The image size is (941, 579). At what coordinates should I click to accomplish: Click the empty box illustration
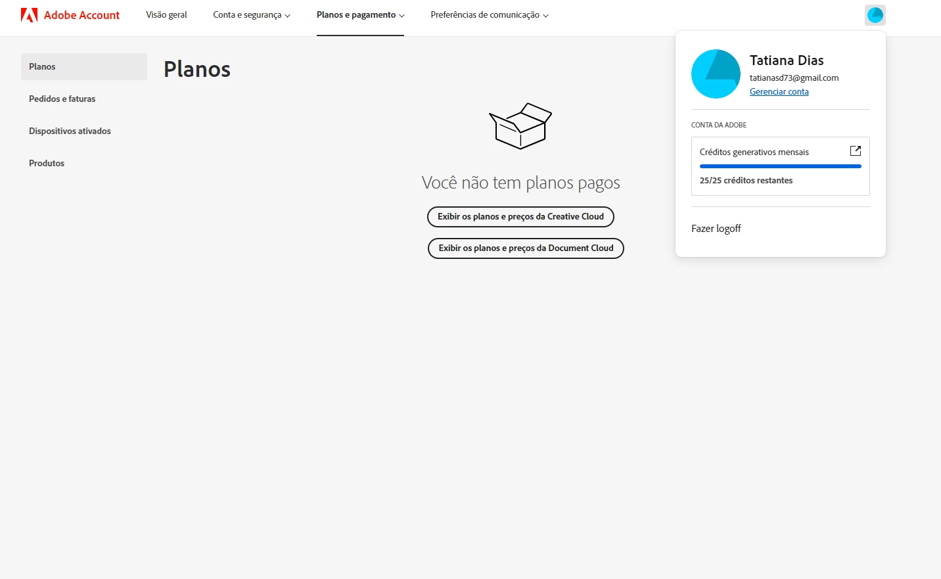[520, 126]
